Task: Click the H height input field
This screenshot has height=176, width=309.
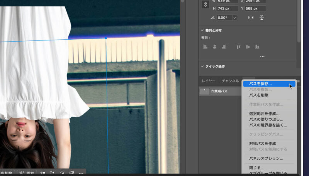Action: [x=225, y=8]
